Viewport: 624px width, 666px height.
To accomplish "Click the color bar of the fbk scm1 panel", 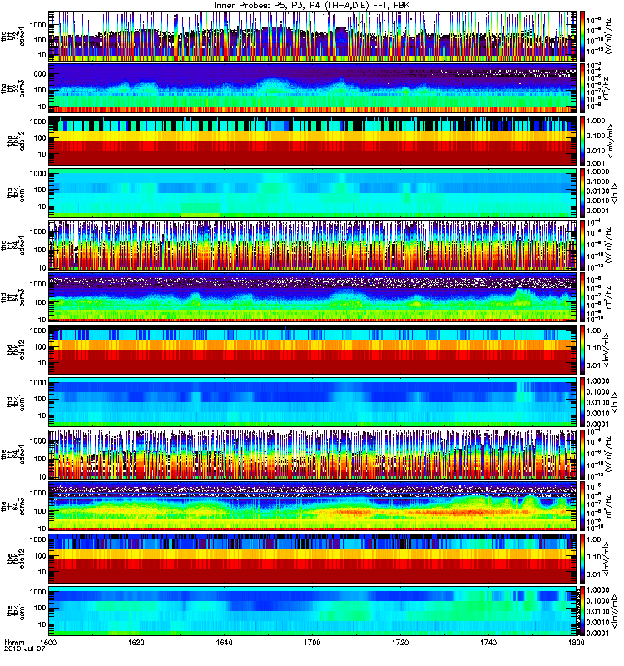I will point(582,611).
